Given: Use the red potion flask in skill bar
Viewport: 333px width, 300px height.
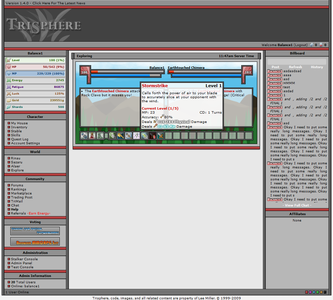Looking at the screenshot, I should [92, 136].
